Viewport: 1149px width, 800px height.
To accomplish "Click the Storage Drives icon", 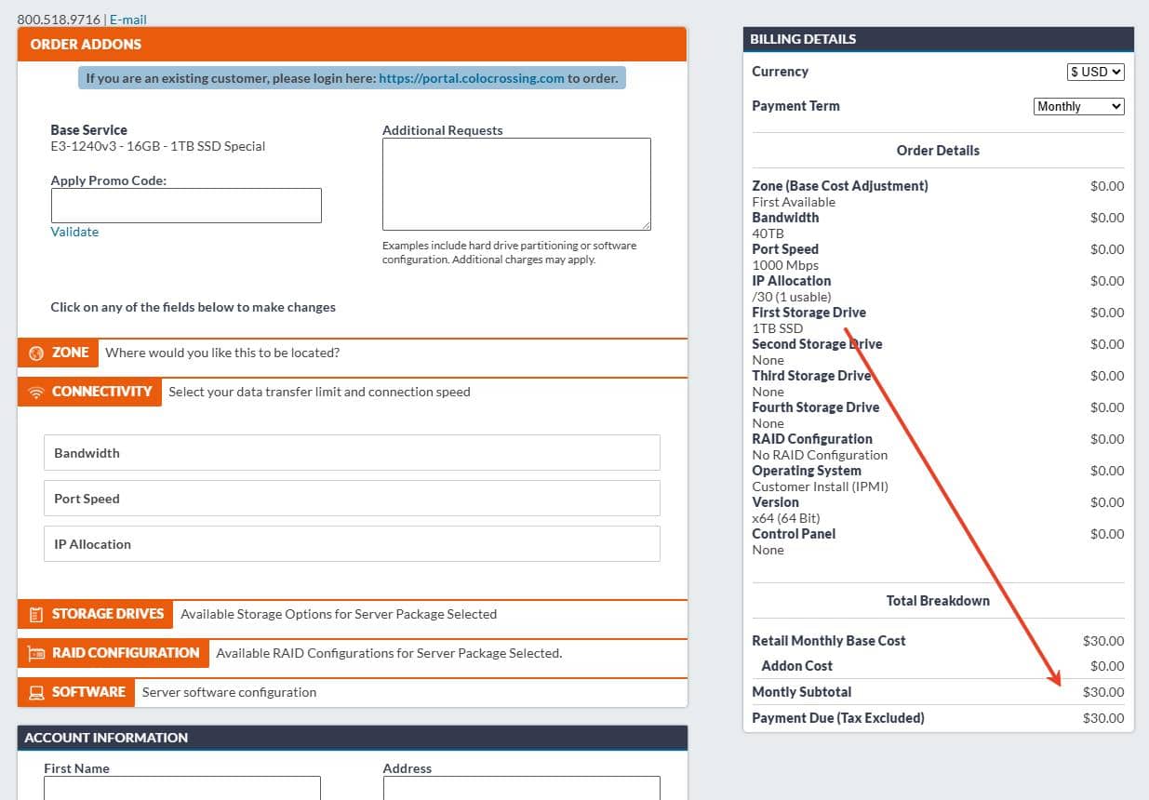I will (36, 615).
